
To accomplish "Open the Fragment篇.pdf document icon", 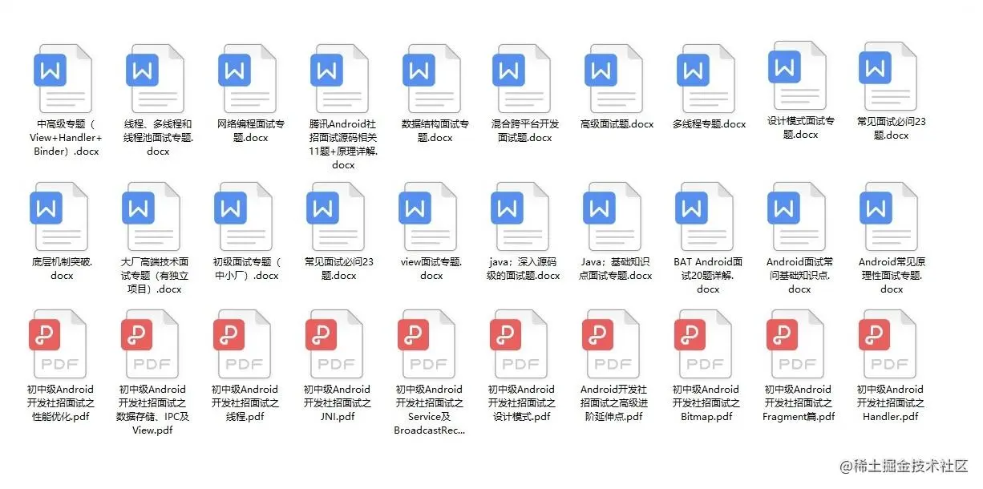I will 799,344.
